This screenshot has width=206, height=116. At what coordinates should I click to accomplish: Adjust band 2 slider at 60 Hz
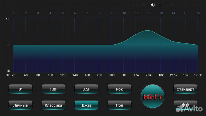[26, 45]
